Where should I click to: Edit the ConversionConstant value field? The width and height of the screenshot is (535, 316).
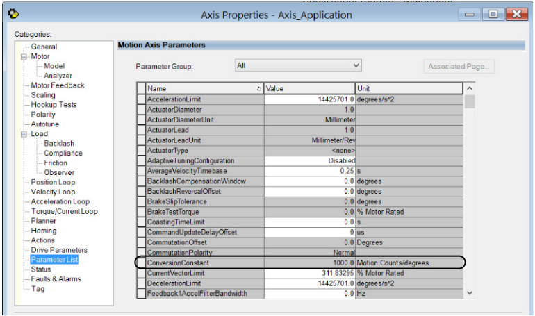309,264
